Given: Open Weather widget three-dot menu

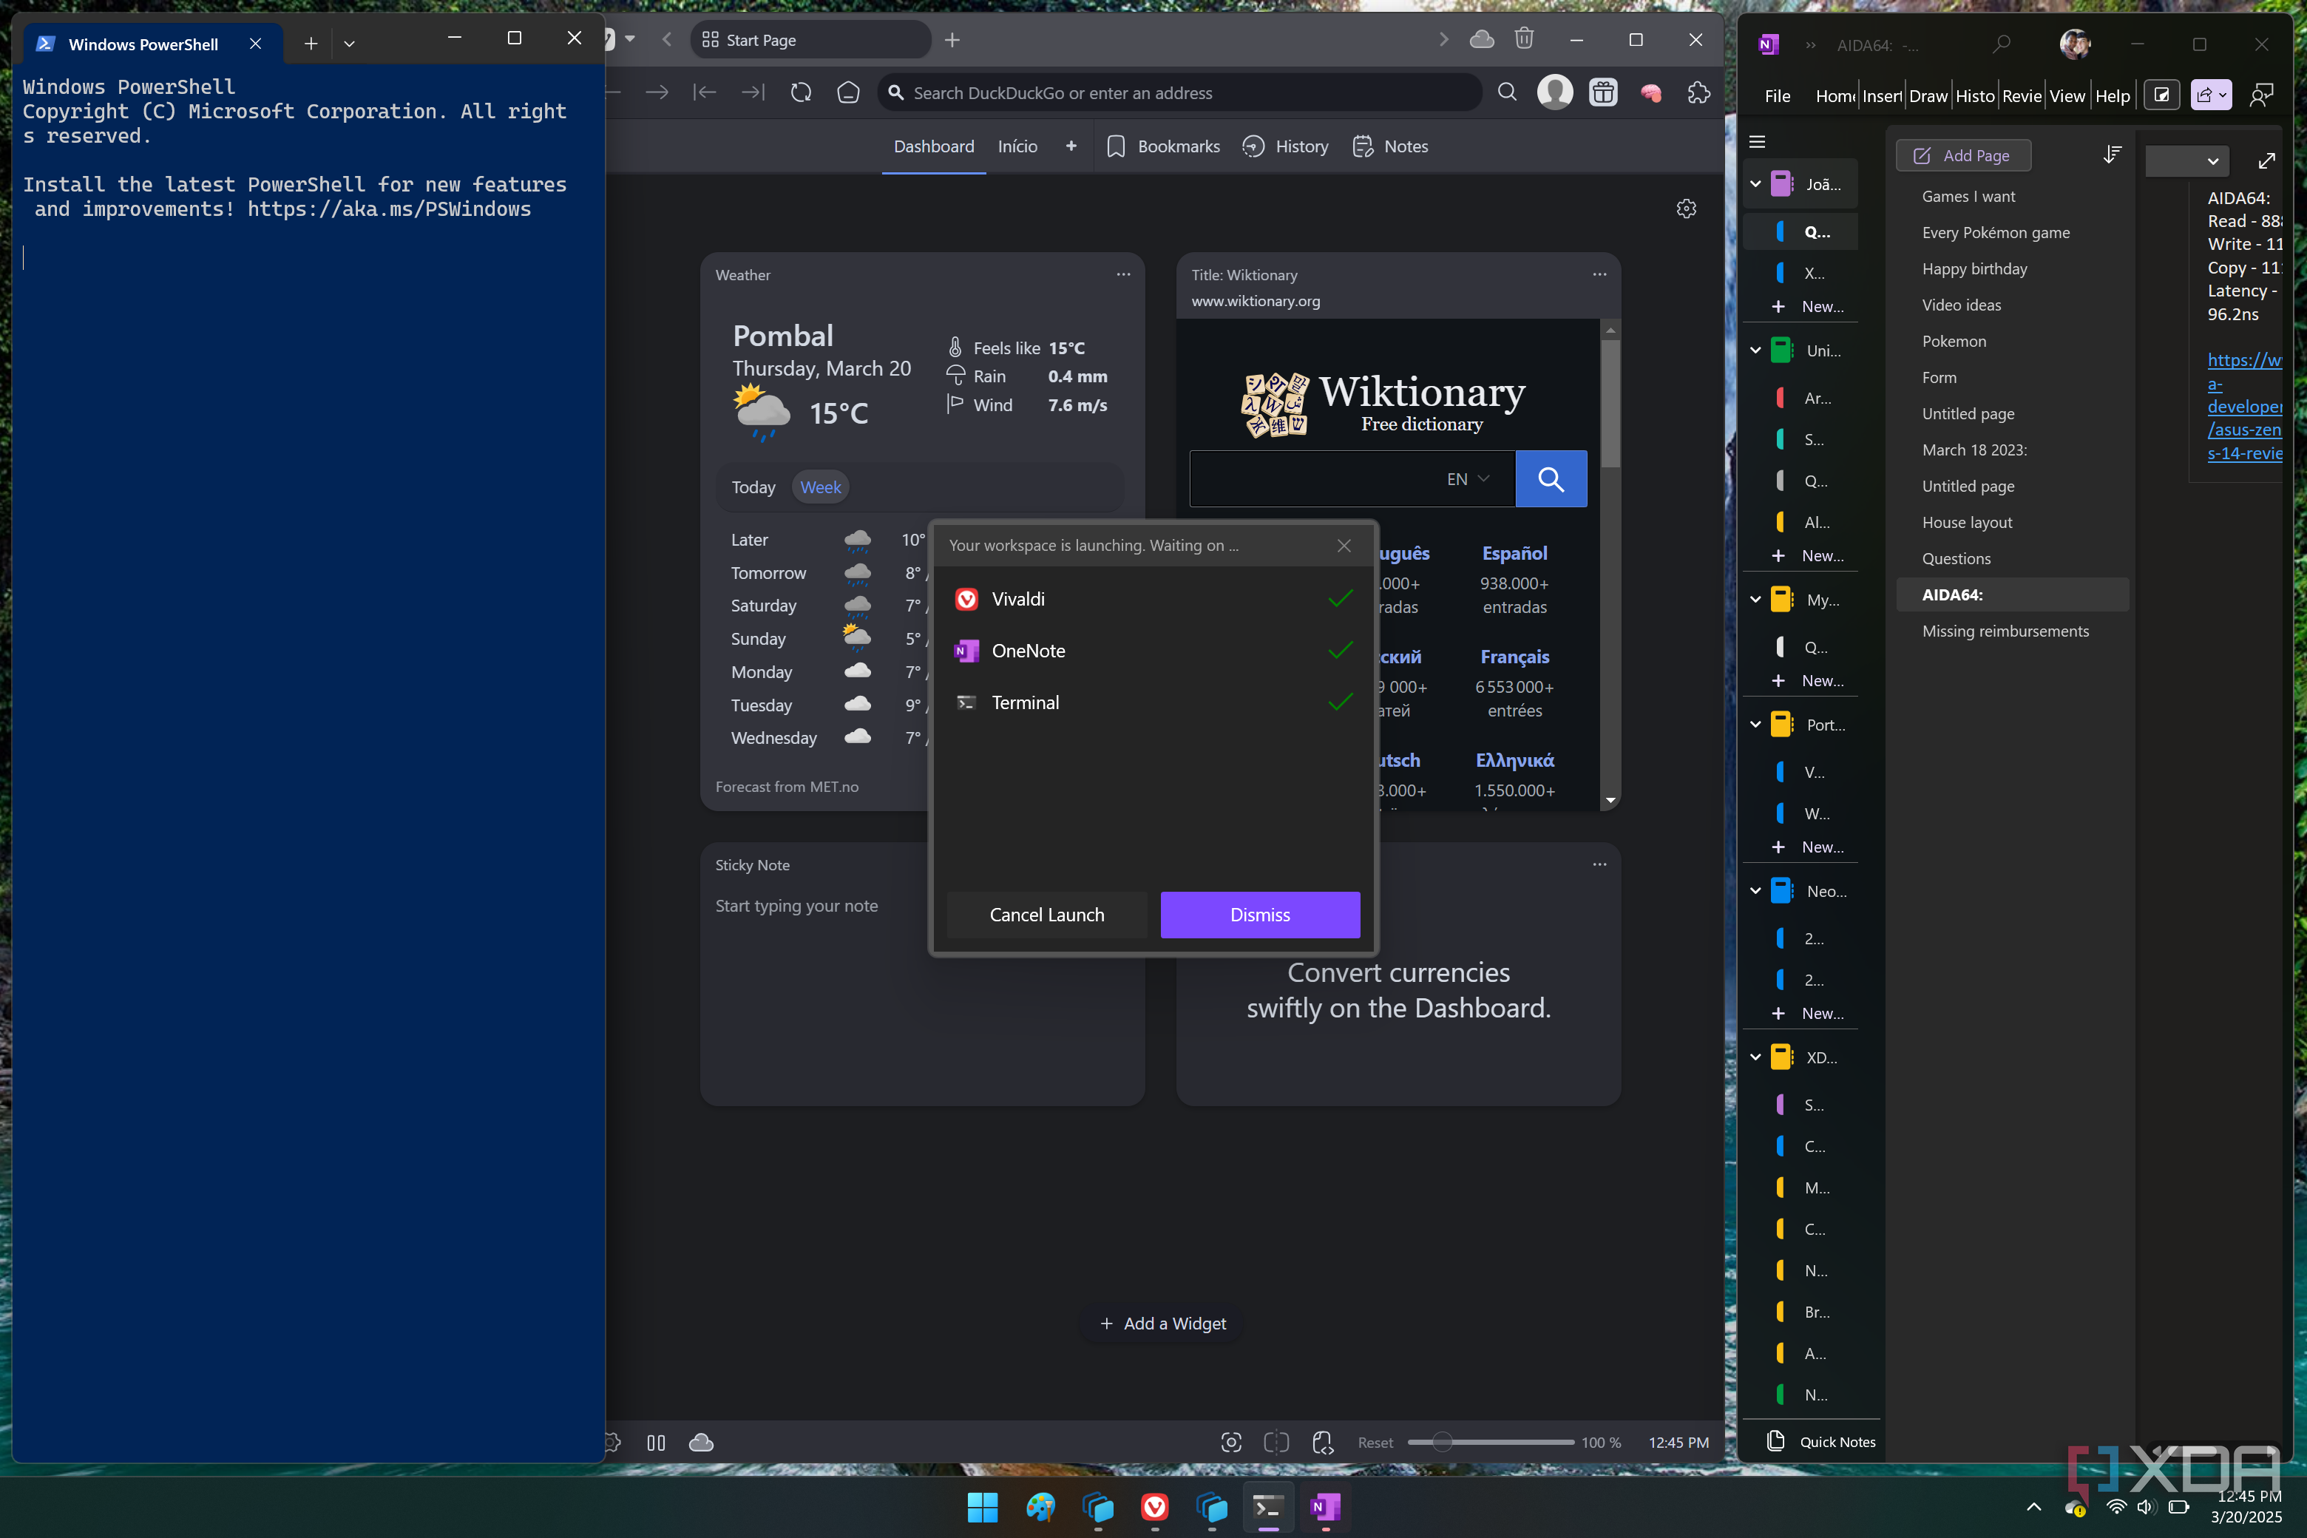Looking at the screenshot, I should coord(1123,274).
